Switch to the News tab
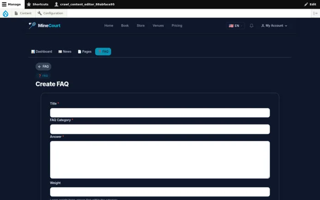 point(65,52)
